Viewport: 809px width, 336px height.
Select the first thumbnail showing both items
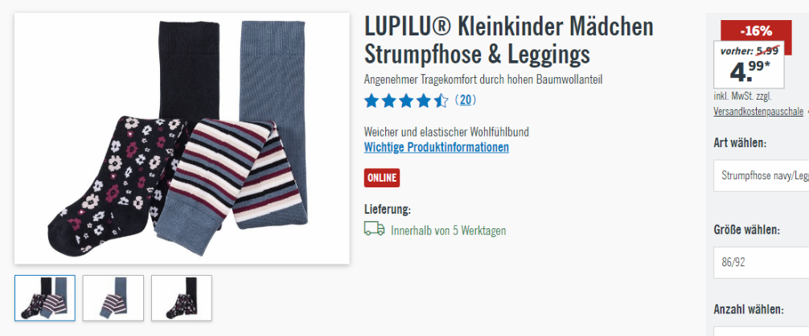tap(45, 298)
